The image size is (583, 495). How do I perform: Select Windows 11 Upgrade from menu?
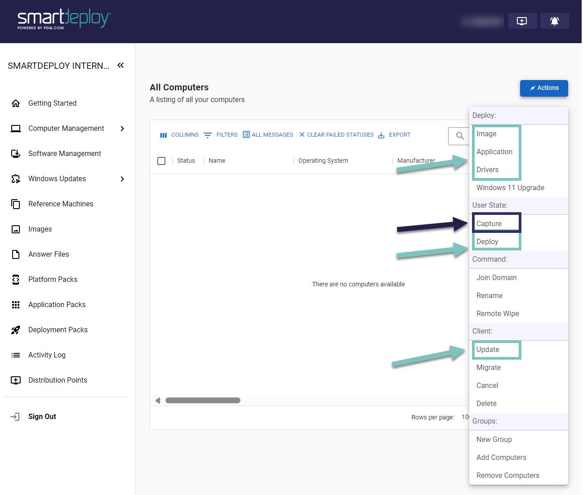pyautogui.click(x=510, y=188)
